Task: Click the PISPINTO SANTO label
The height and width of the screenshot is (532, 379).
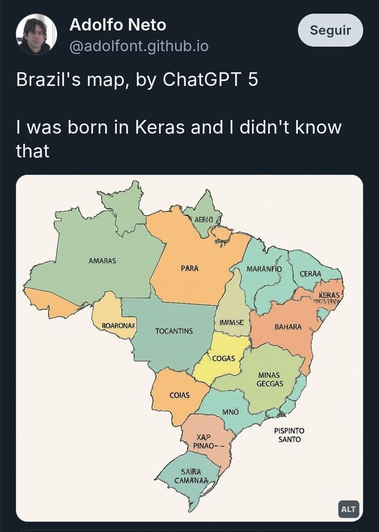Action: tap(290, 435)
